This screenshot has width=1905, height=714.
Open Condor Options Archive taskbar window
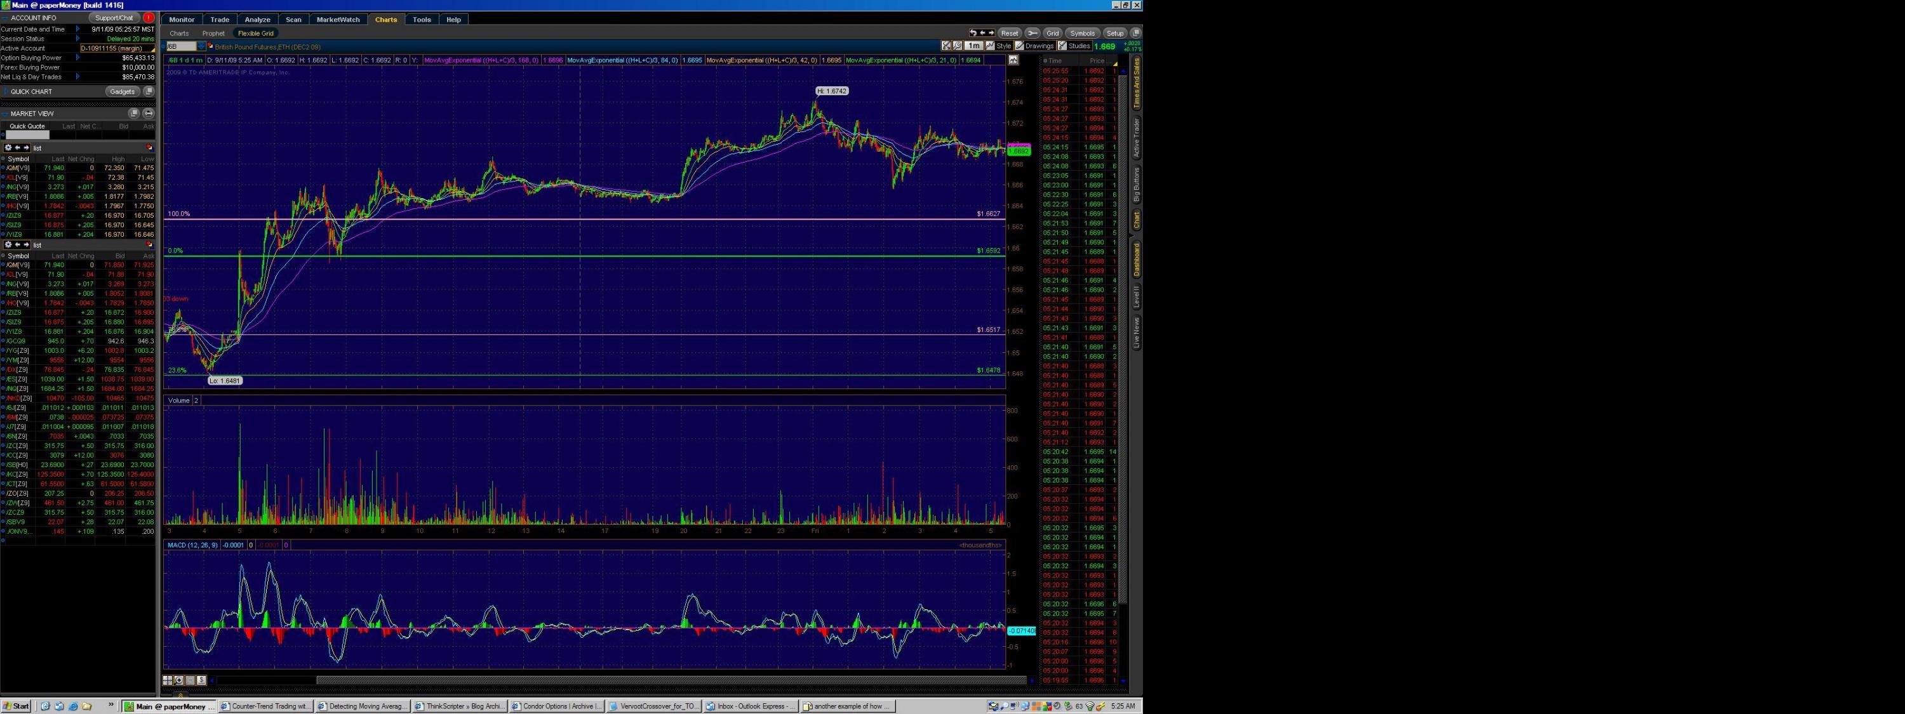[x=556, y=706]
